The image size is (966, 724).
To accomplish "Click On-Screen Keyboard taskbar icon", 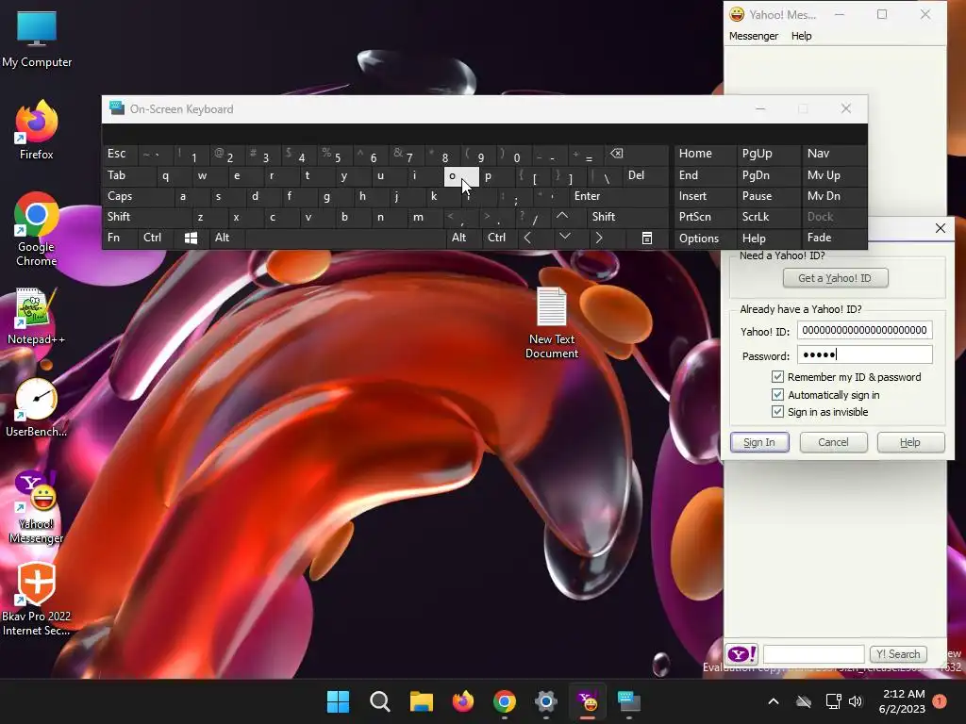I will pos(629,701).
